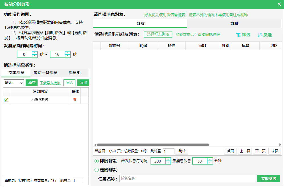The width and height of the screenshot is (284, 187).
Task: Uncheck the 小程序测试 message checkbox
Action: point(6,100)
